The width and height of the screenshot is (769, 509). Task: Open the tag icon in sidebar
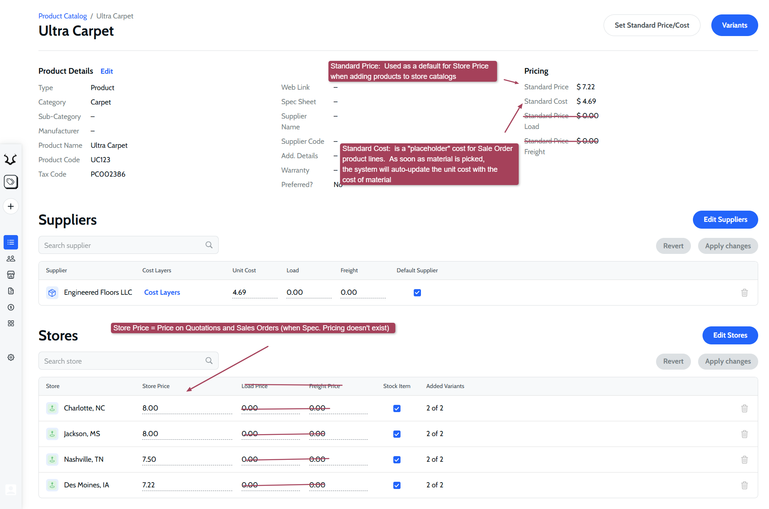pos(11,182)
